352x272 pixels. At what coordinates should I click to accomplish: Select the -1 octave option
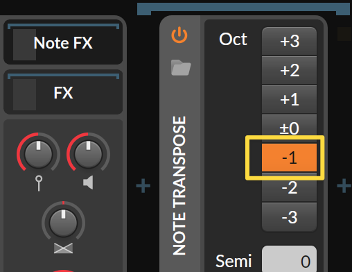289,158
